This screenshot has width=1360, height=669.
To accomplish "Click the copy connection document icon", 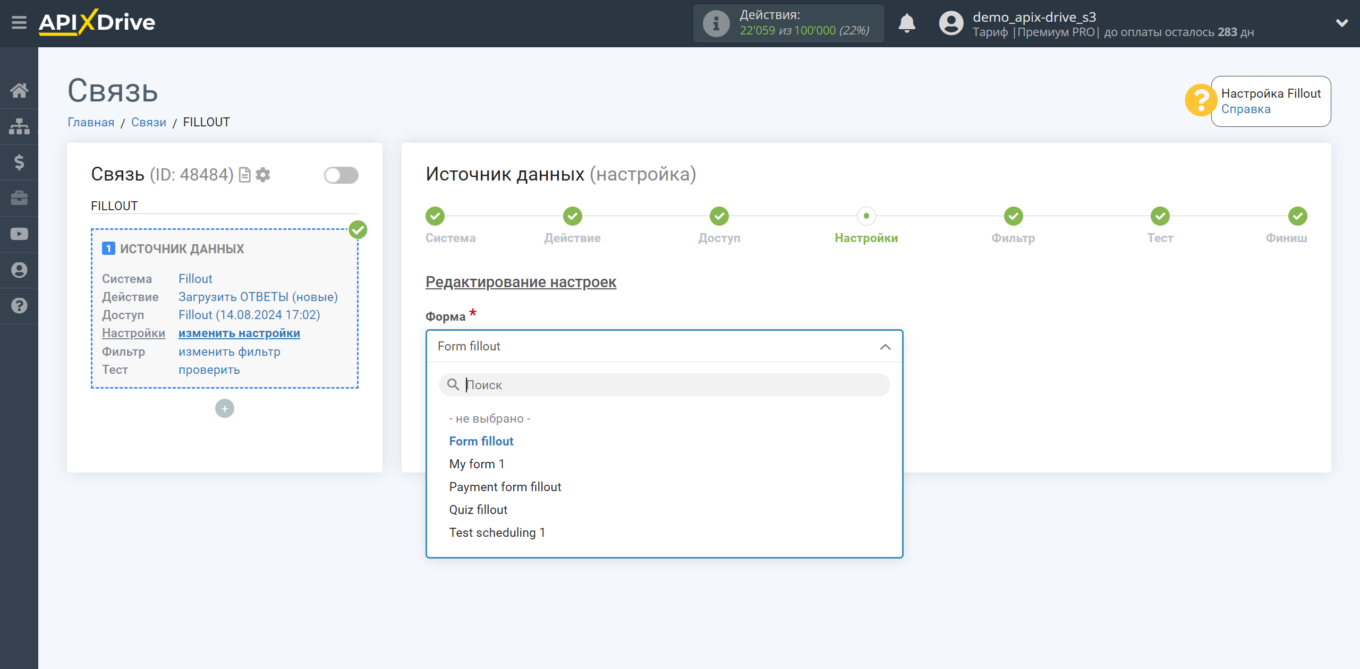I will click(244, 175).
